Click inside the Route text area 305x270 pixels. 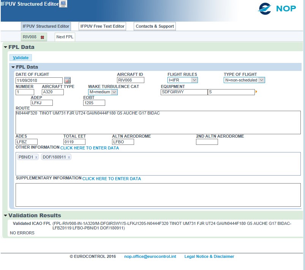[x=158, y=122]
